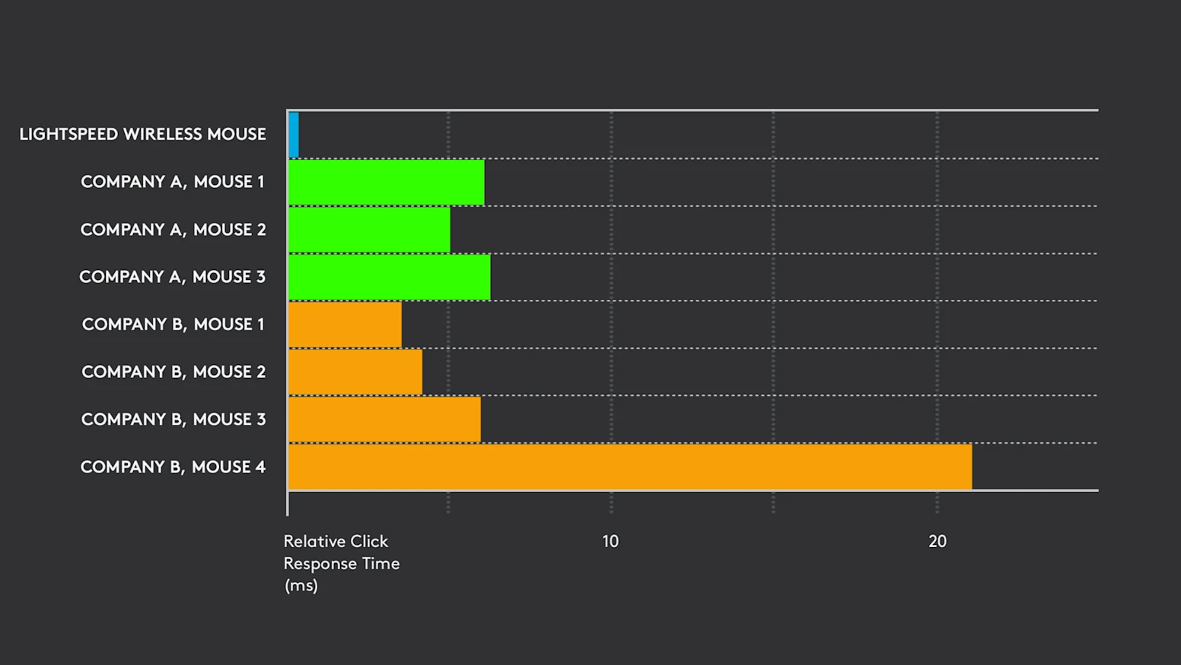
Task: Click the "10" axis tick label
Action: coord(610,542)
